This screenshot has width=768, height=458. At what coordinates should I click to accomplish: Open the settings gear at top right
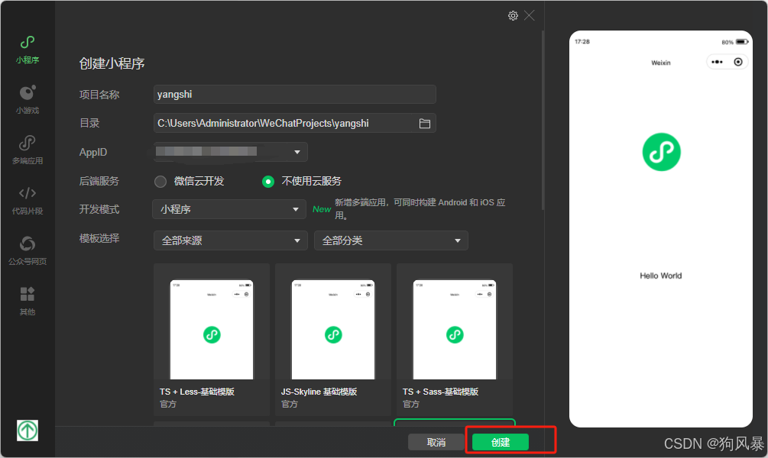513,15
